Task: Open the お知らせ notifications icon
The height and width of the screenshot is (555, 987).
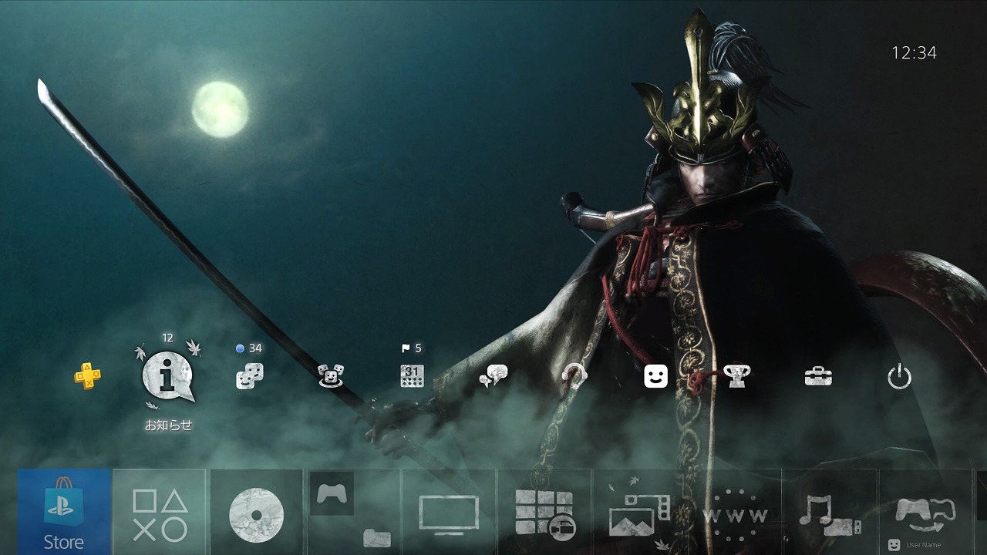Action: pyautogui.click(x=168, y=377)
